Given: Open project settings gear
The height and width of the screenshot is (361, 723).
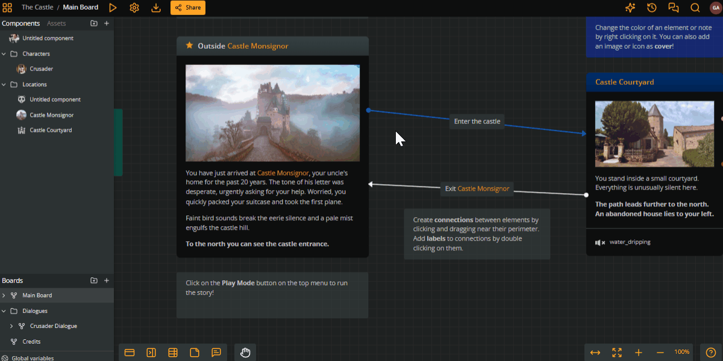Looking at the screenshot, I should pyautogui.click(x=134, y=7).
